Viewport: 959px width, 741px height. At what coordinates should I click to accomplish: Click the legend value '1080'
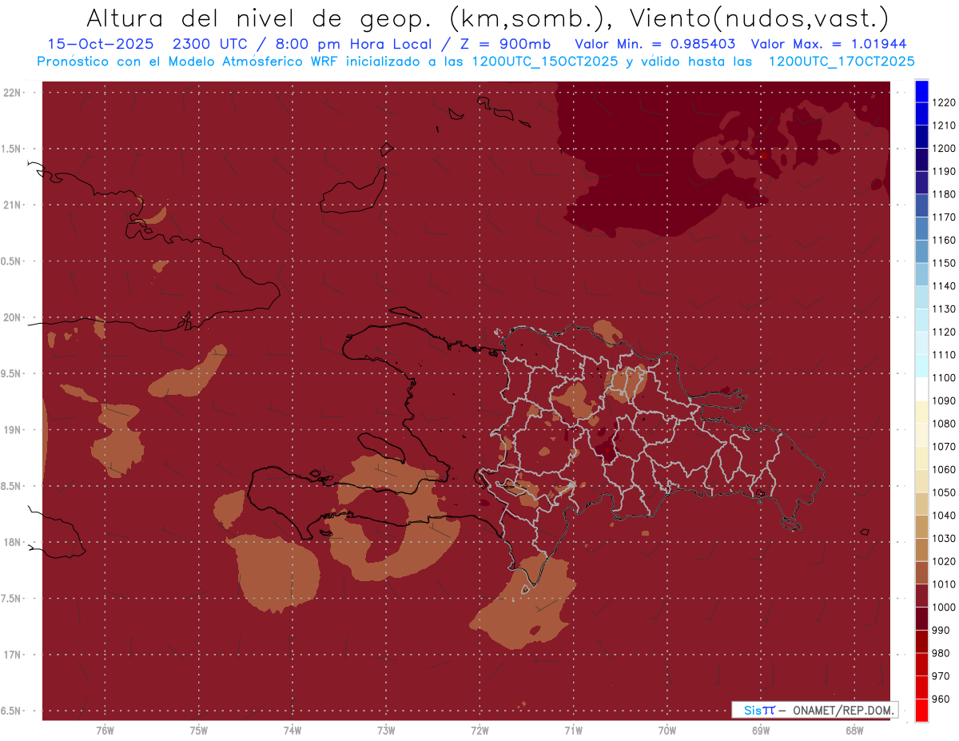(945, 424)
